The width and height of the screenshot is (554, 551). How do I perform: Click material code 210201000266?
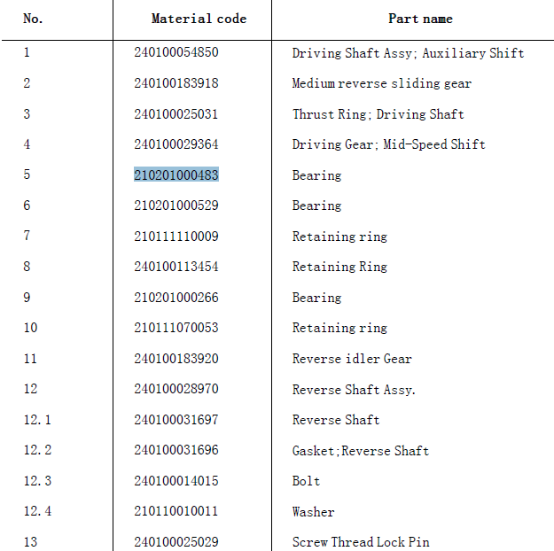[x=176, y=297]
